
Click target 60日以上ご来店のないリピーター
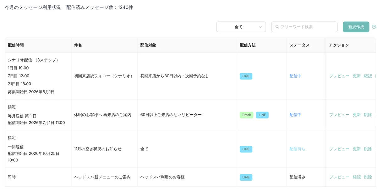[x=171, y=115]
